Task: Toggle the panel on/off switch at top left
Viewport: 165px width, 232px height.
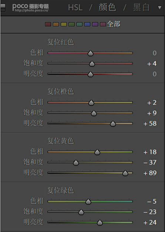Action: point(3,8)
